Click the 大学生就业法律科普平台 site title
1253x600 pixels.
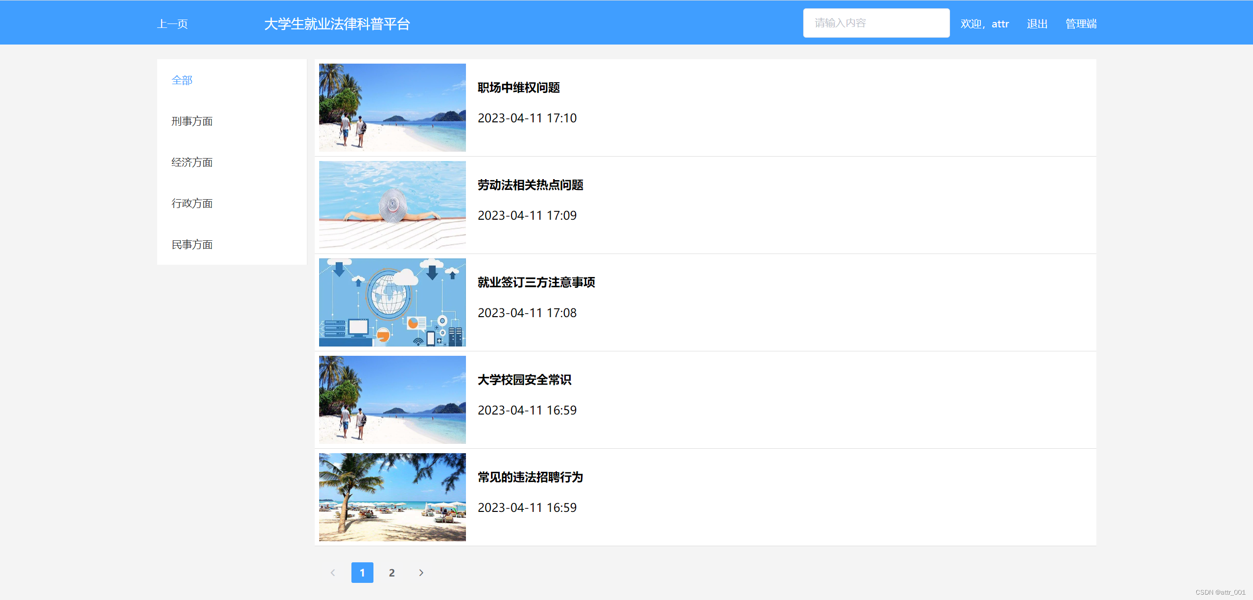point(337,24)
